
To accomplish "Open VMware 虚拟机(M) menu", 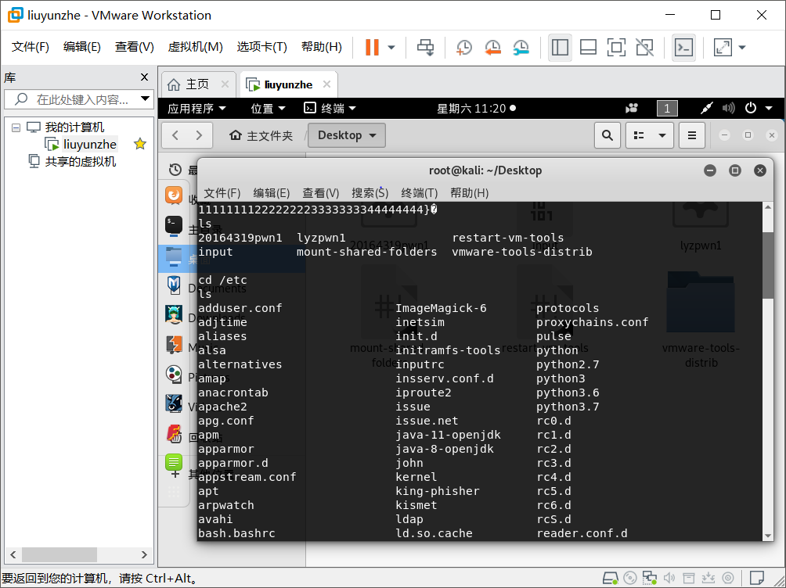I will [195, 47].
